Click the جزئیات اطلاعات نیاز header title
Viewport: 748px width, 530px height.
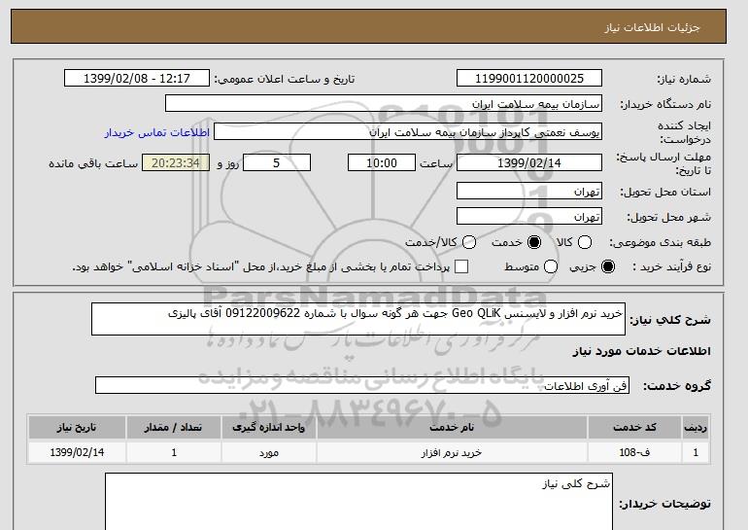click(x=652, y=27)
